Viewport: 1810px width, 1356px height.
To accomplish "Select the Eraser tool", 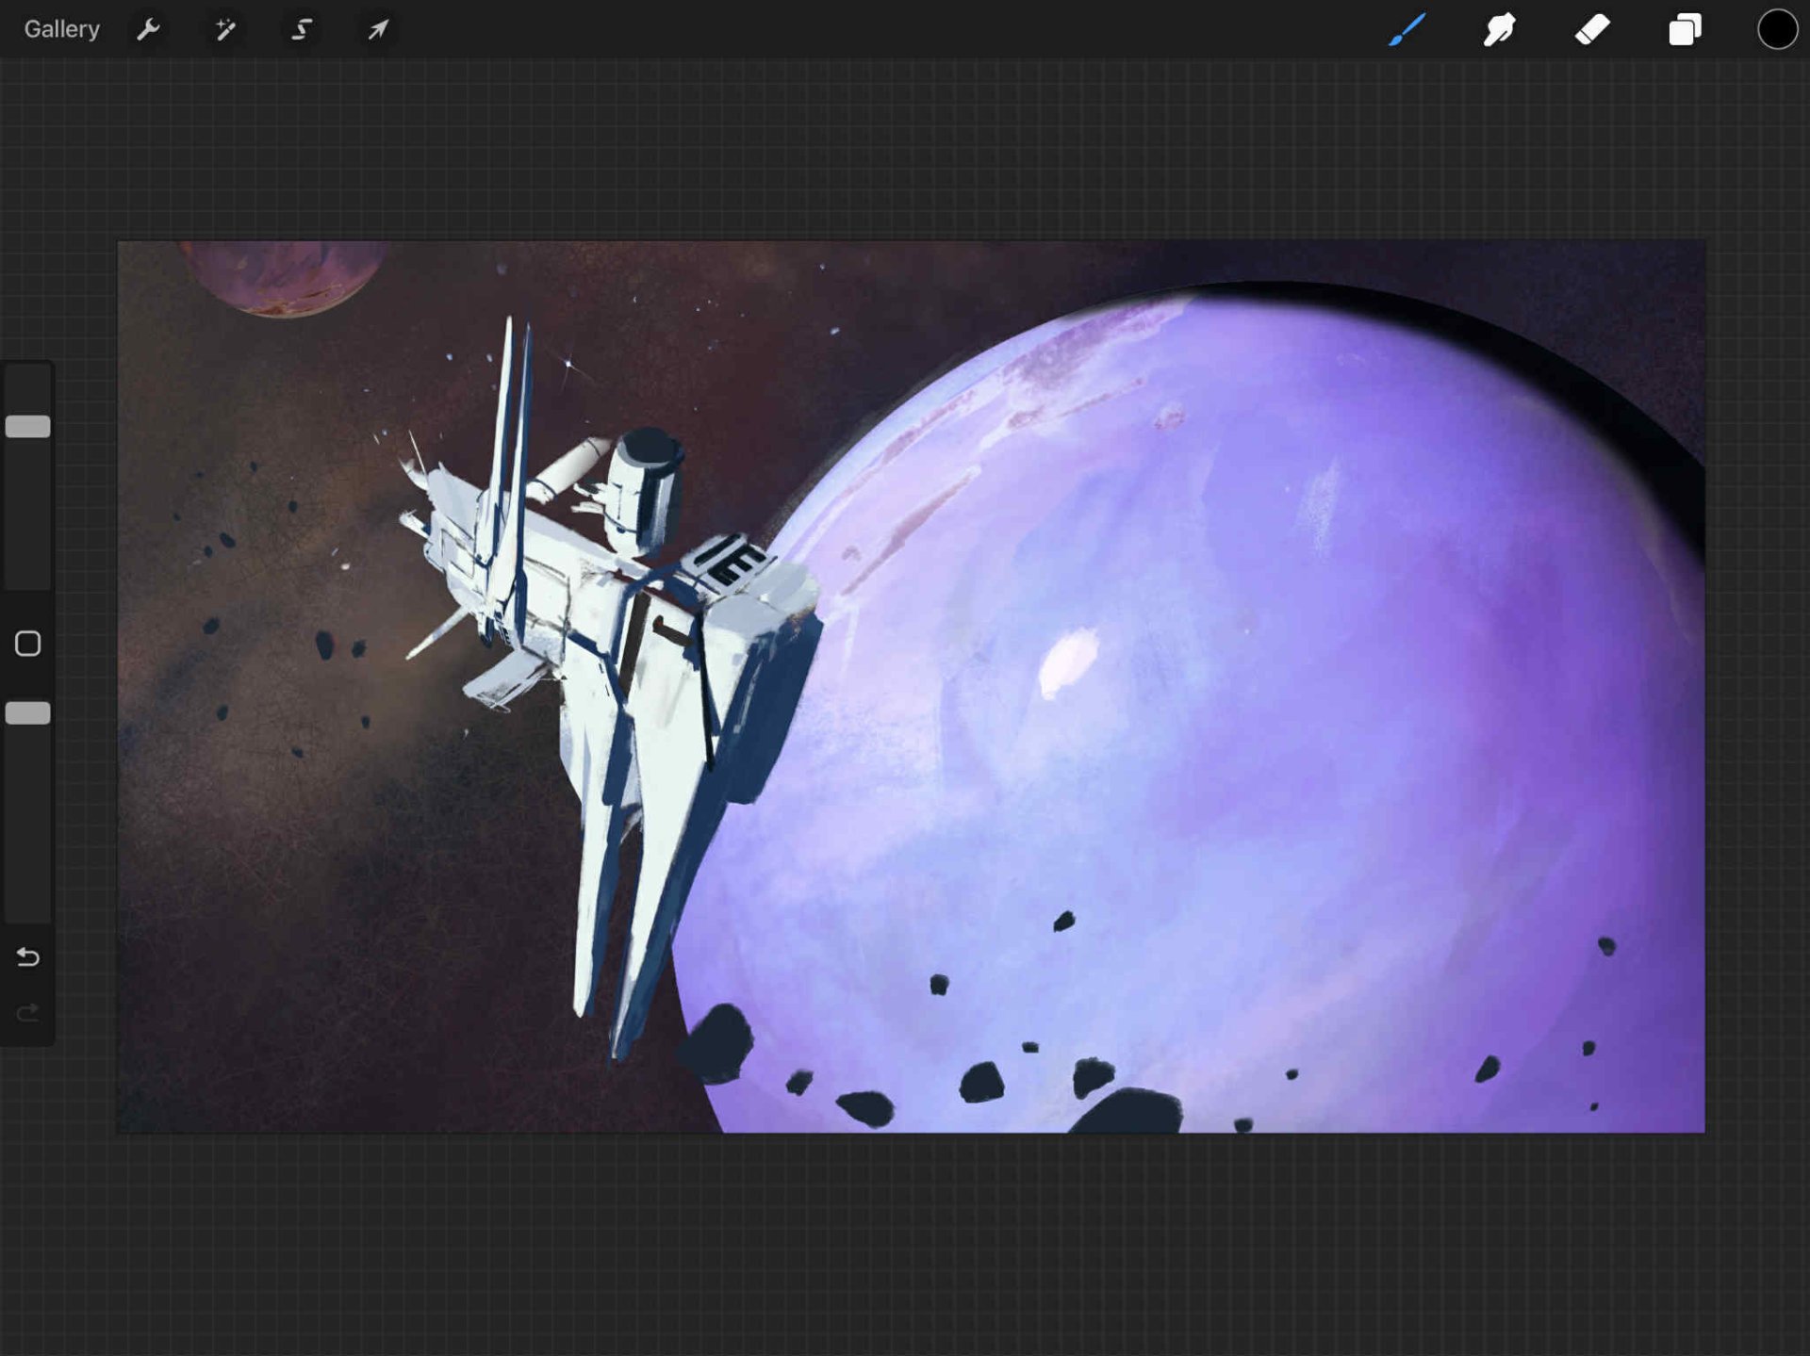I will (1592, 30).
